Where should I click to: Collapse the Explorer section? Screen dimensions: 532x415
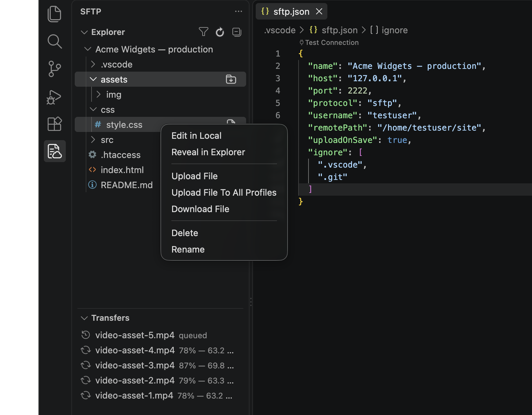tap(84, 32)
